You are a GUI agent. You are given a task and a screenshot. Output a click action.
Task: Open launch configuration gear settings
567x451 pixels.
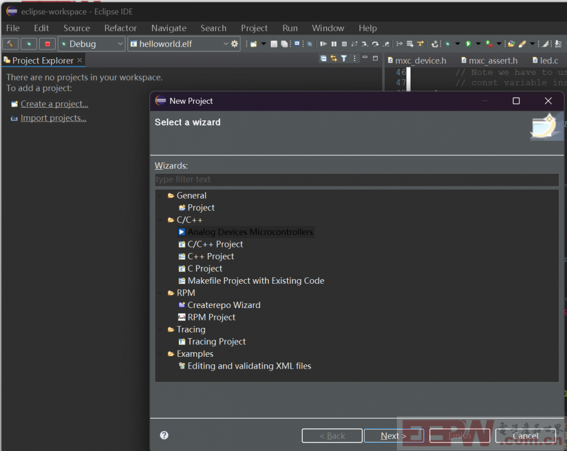coord(235,44)
